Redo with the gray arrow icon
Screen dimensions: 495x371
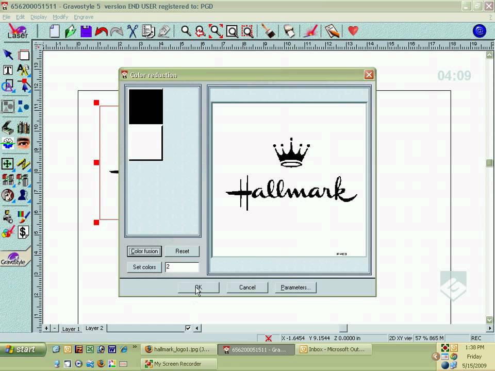117,31
